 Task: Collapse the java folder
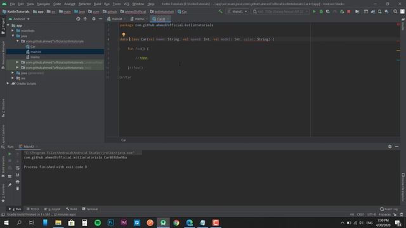tap(13, 36)
